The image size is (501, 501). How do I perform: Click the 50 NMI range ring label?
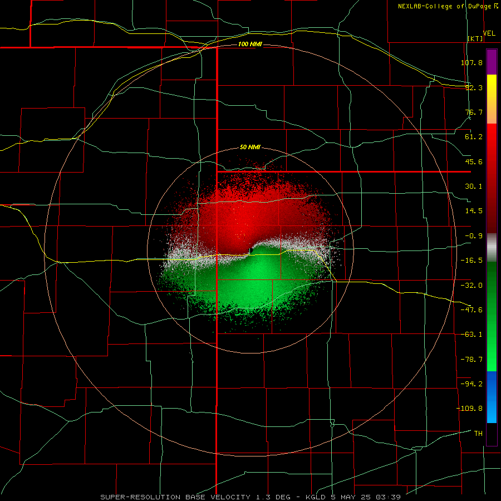[x=250, y=148]
